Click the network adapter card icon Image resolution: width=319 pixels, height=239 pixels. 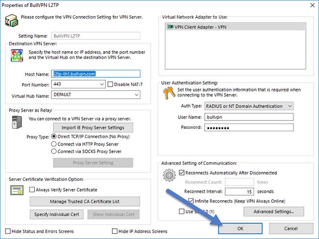click(x=170, y=27)
